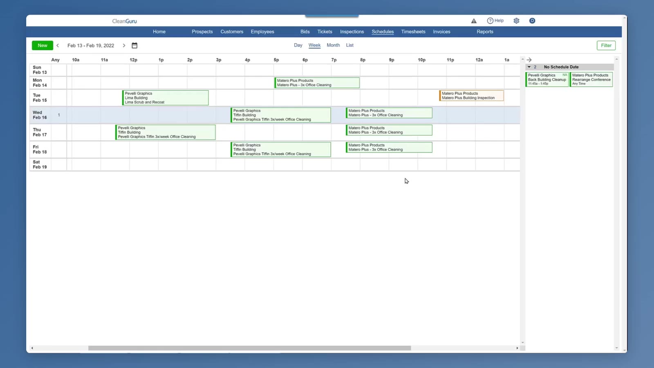Open the Inspections menu
Image resolution: width=654 pixels, height=368 pixels.
click(x=352, y=32)
